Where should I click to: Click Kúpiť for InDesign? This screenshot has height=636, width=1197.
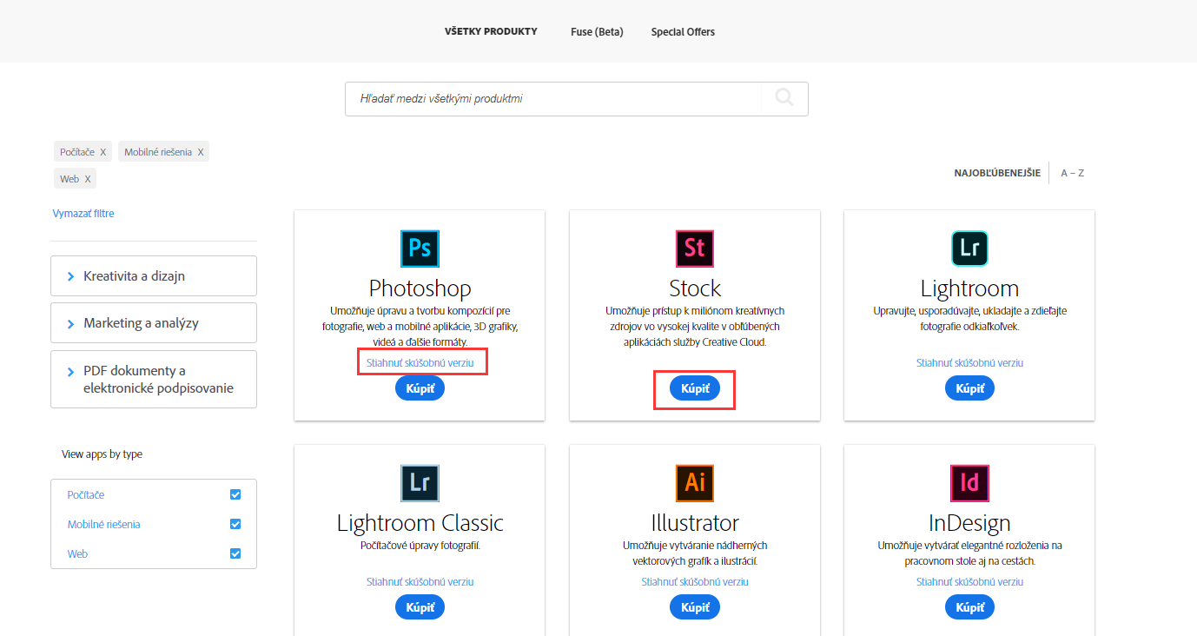pyautogui.click(x=969, y=606)
